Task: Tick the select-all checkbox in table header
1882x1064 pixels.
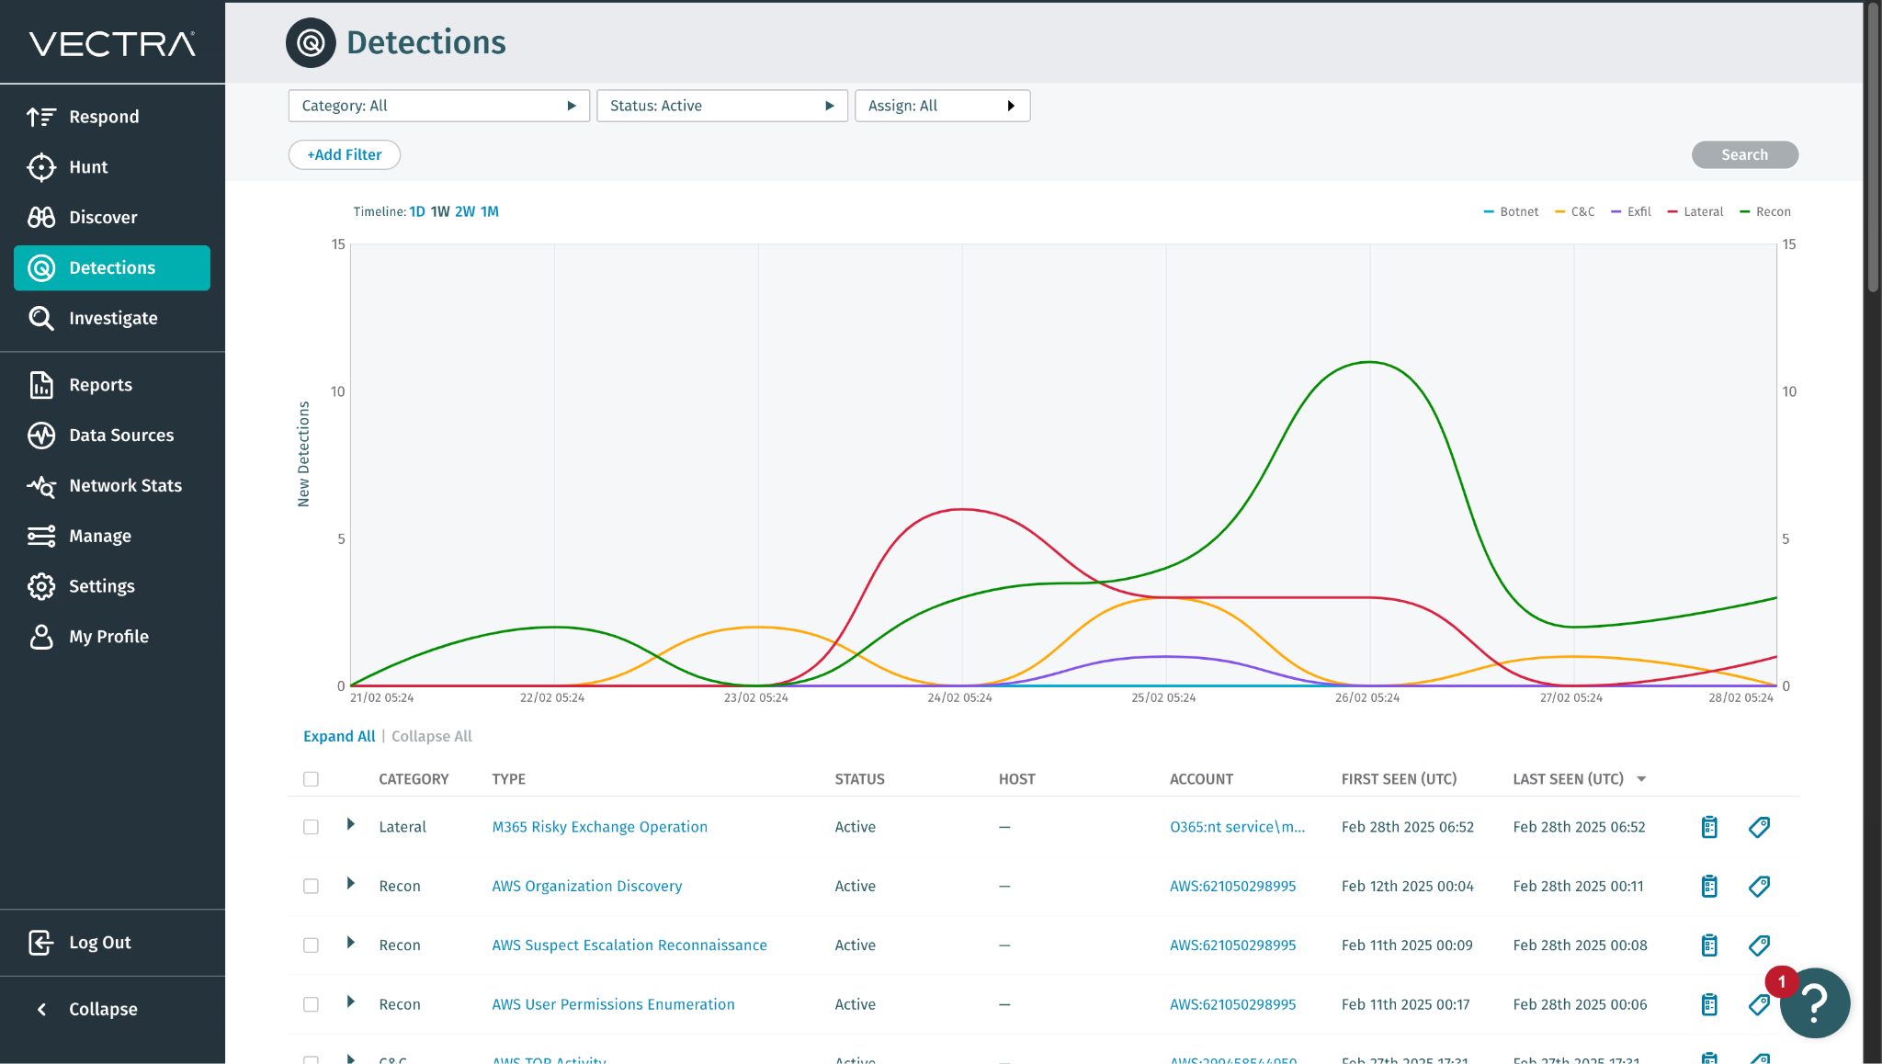Action: coord(311,779)
